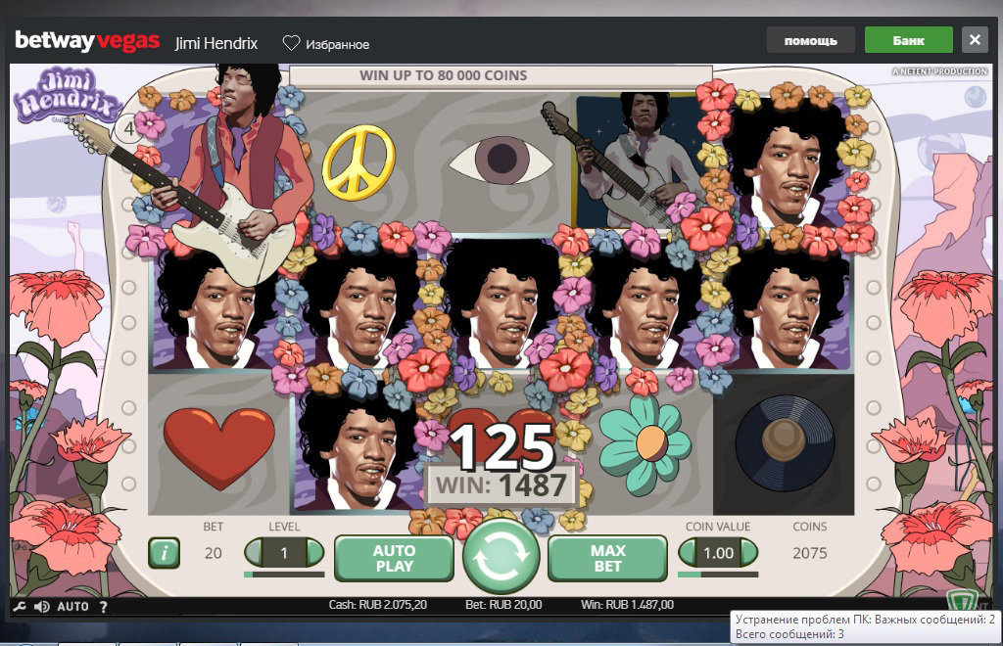The height and width of the screenshot is (646, 1003).
Task: Increase bet level with right arrow
Action: (x=314, y=553)
